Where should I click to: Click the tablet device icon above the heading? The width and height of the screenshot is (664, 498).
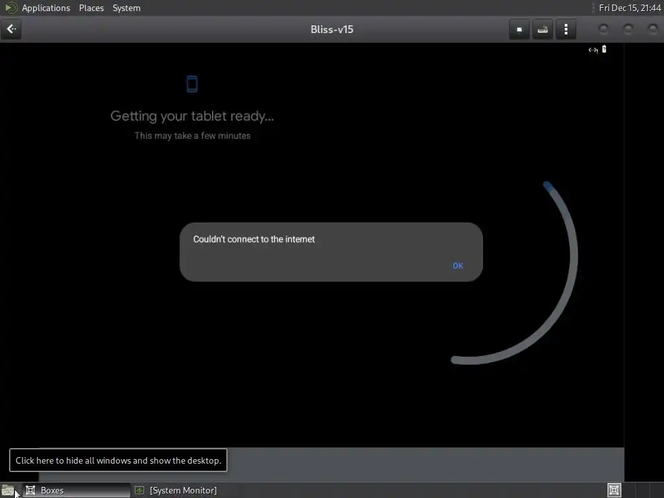tap(192, 84)
